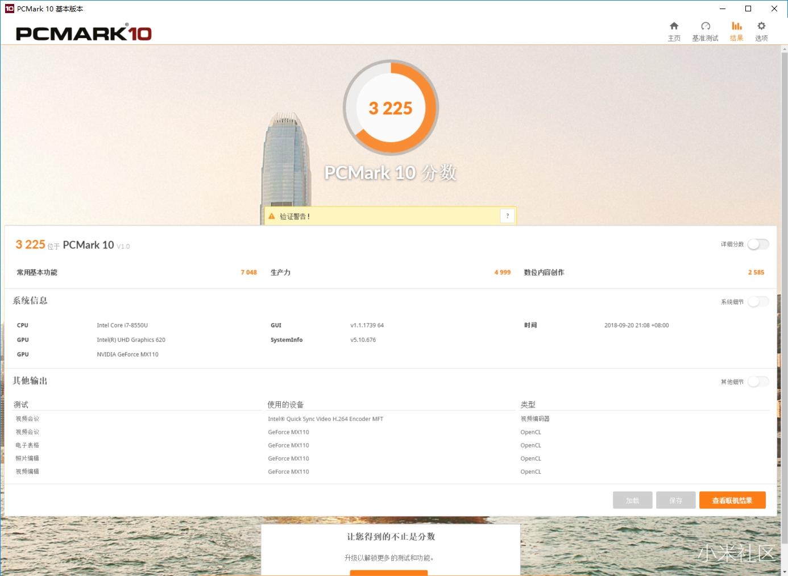Open the 基准测试 benchmark gauge icon
The width and height of the screenshot is (788, 576).
pyautogui.click(x=706, y=26)
